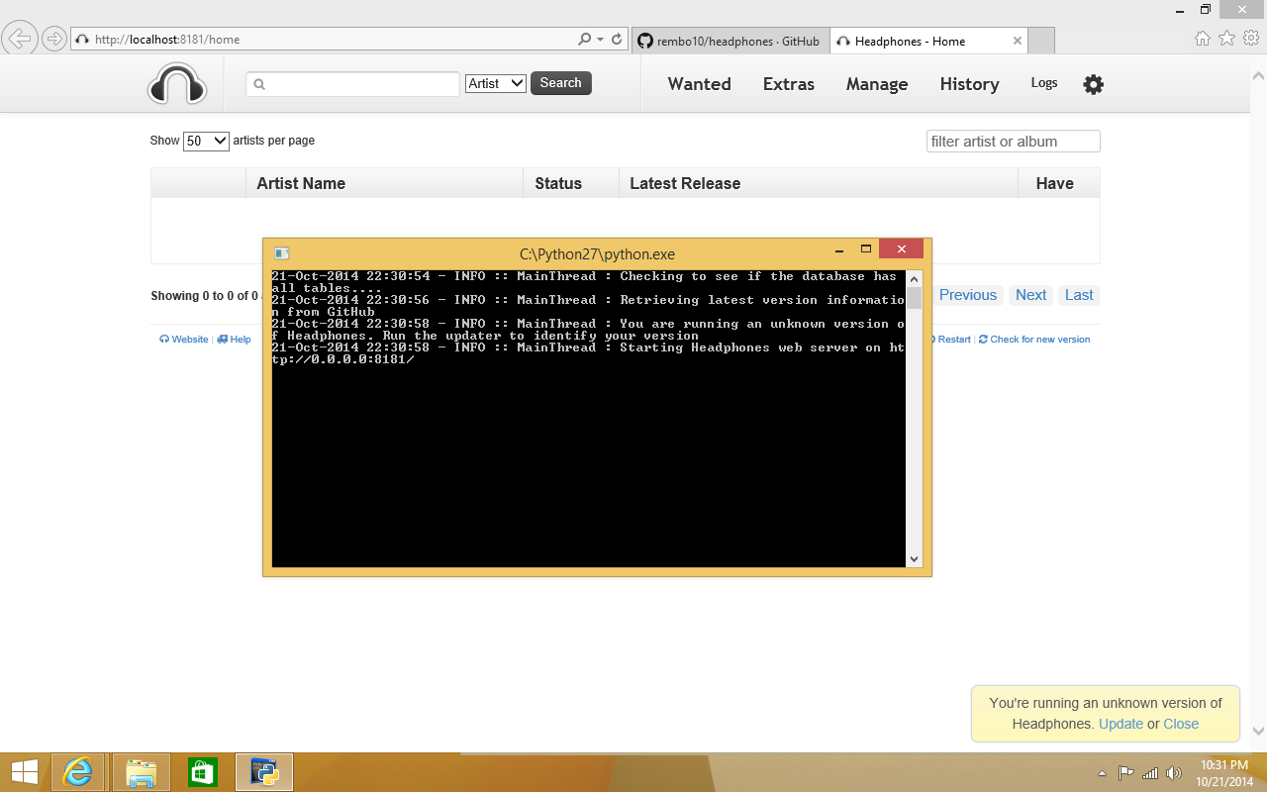The width and height of the screenshot is (1267, 792).
Task: Click the browser forward arrow button
Action: [x=54, y=40]
